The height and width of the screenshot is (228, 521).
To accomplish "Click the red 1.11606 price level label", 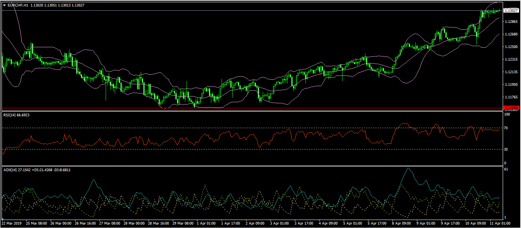I will (x=511, y=108).
